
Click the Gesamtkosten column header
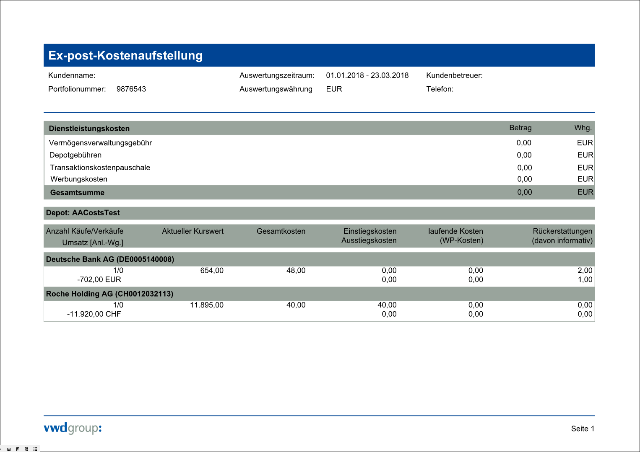click(281, 231)
